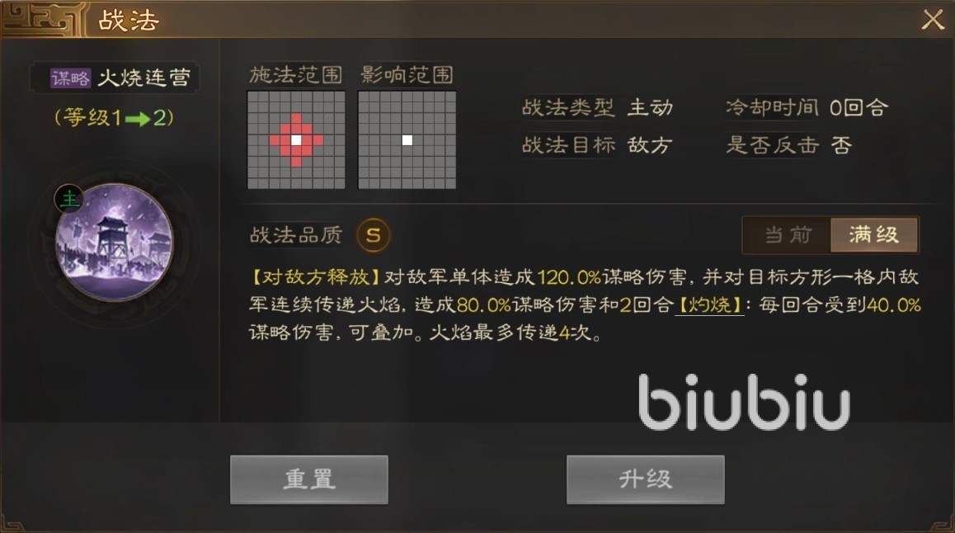
Task: Click the S quality badge icon
Action: [374, 235]
